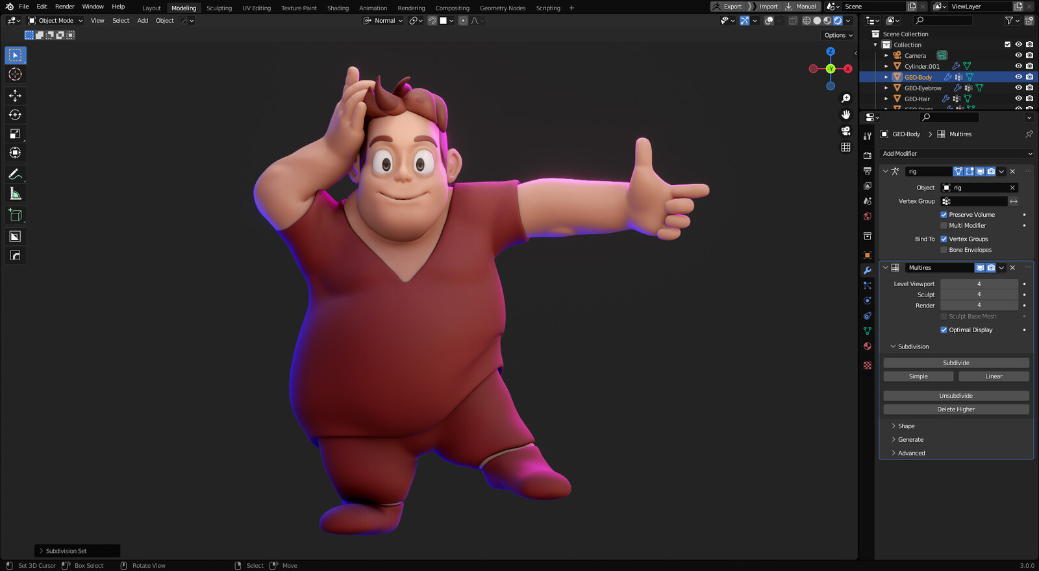The image size is (1039, 571).
Task: Expand the Generate subpanel
Action: 910,440
